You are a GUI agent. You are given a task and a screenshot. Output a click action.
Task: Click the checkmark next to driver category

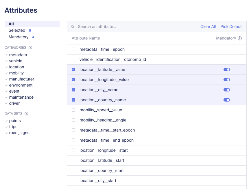pos(6,104)
